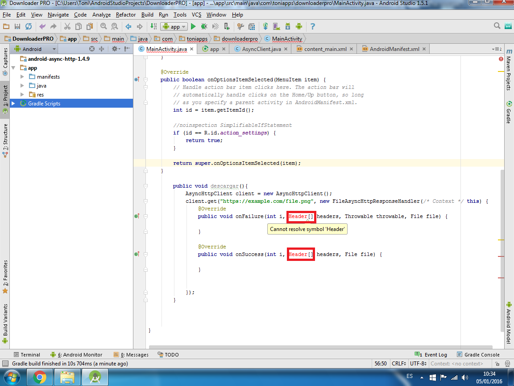Click the Copy icon in toolbar

79,27
